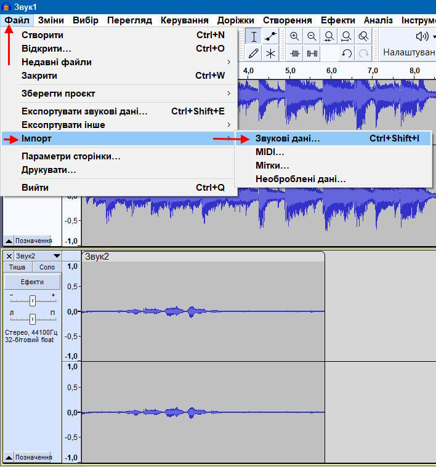Choose Закрити in the File menu
Screen dimensions: 436x467
pos(119,76)
